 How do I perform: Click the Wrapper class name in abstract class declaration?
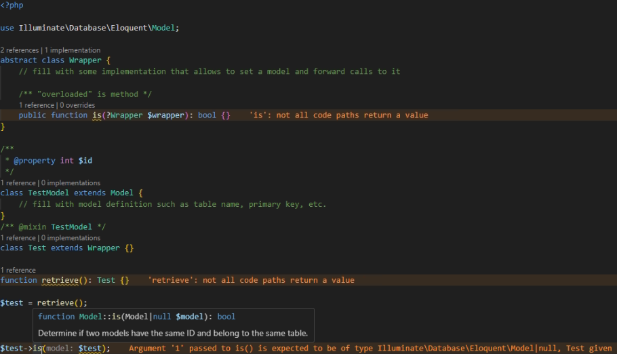point(85,60)
